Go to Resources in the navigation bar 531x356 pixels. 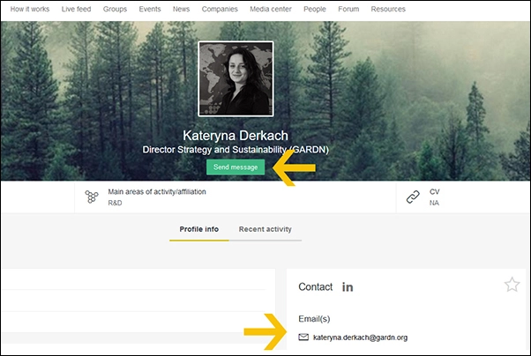pos(388,10)
